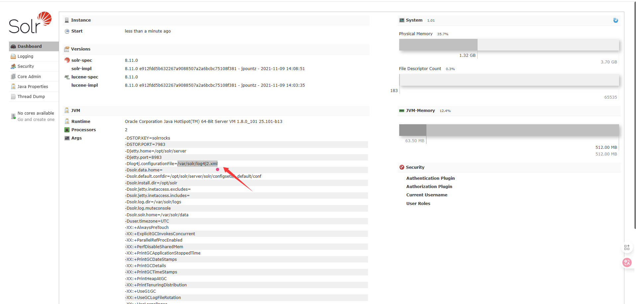
Task: Click the JVM-Memory usage bar
Action: 508,130
